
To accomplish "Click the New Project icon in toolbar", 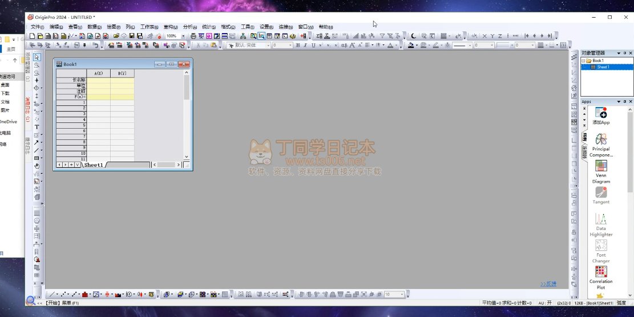I will click(31, 36).
